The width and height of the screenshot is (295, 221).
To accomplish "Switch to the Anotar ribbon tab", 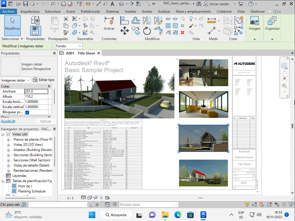I will click(x=147, y=12).
